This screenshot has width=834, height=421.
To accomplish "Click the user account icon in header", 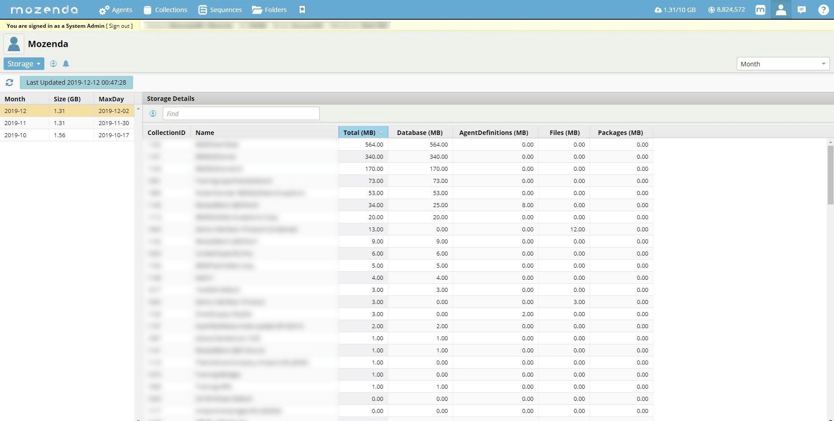I will tap(781, 10).
